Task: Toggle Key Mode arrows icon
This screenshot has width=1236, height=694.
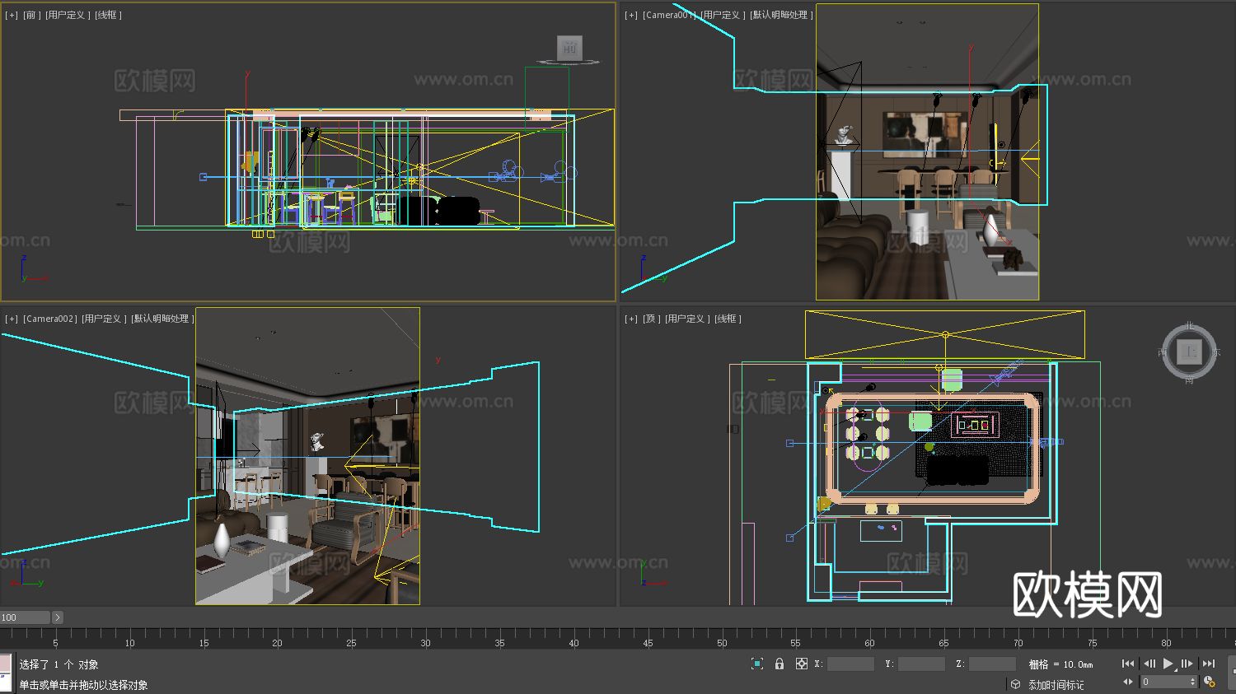Action: pyautogui.click(x=1128, y=682)
